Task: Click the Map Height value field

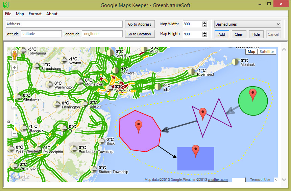Action: 193,34
